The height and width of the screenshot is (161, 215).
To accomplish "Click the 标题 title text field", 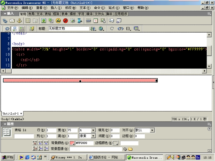I will click(68, 29).
